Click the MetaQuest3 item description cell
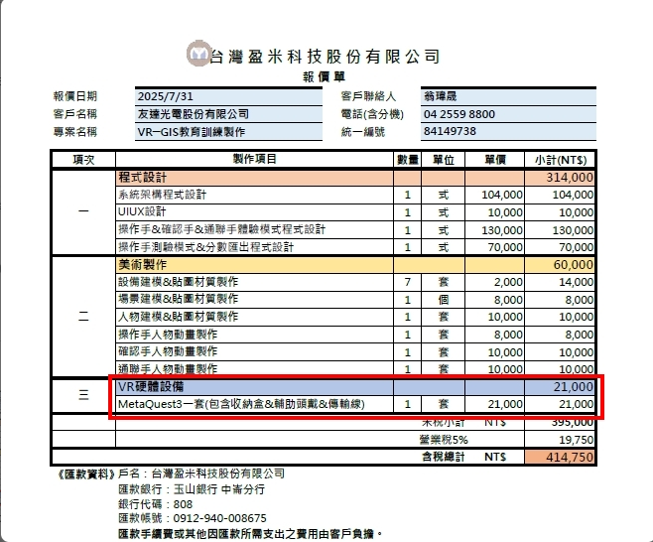 click(x=254, y=405)
